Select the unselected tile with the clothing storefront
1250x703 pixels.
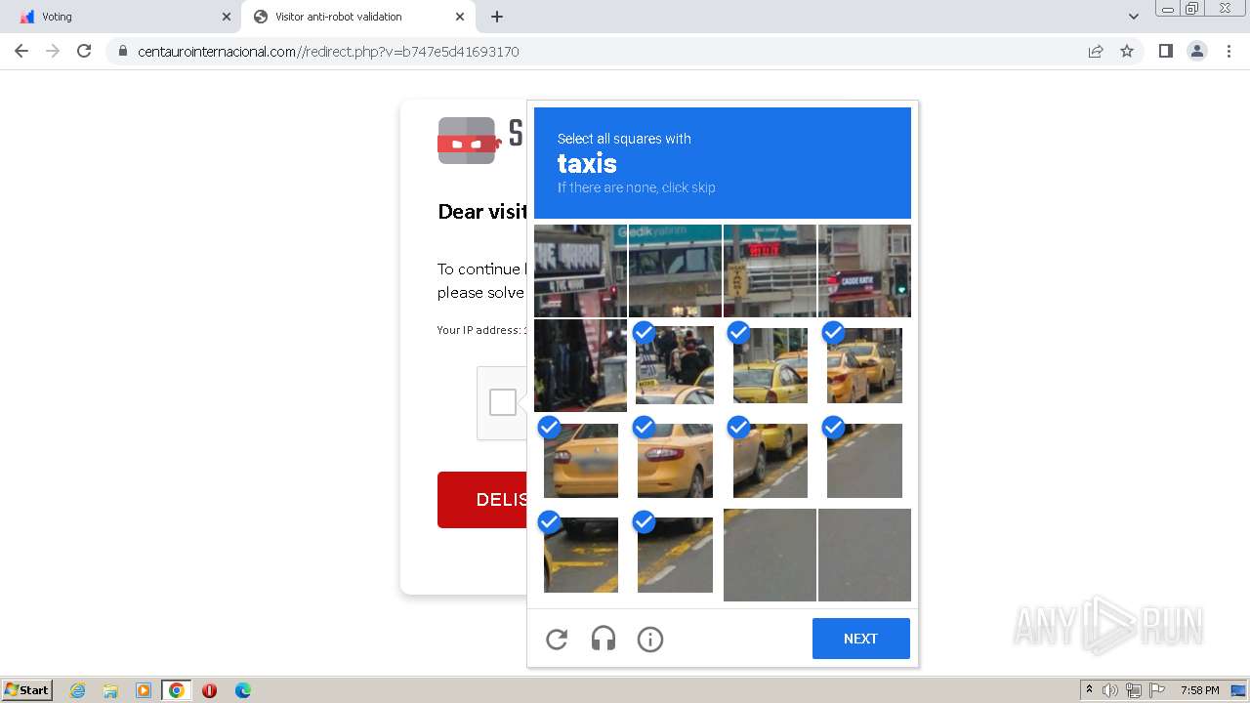580,365
